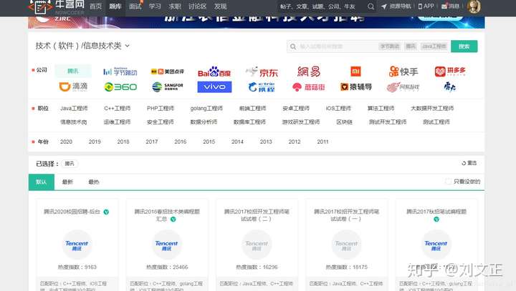Select the 拼多多 company logo
Screen dimensions: 516x291
[x=450, y=71]
